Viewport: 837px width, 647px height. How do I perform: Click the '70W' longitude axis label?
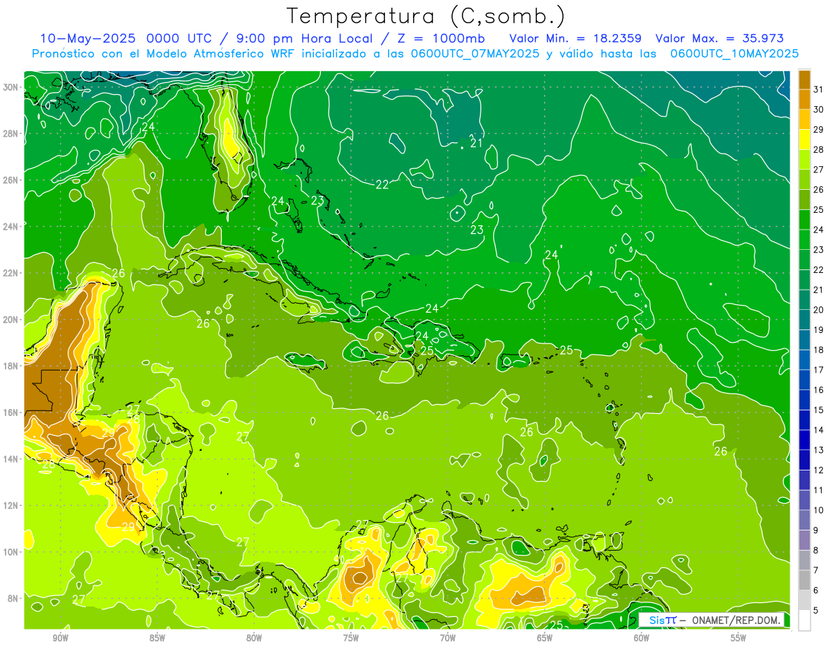tap(448, 638)
